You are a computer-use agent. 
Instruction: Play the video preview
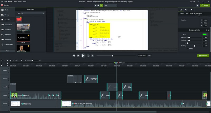tap(83, 56)
